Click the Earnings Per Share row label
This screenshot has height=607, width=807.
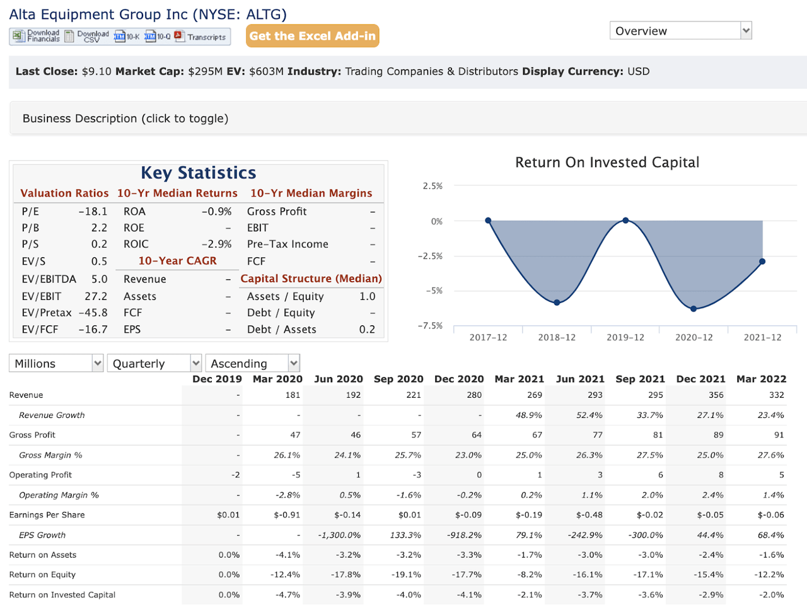47,515
